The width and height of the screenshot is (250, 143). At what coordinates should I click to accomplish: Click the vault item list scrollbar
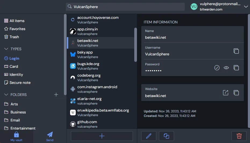point(136,45)
